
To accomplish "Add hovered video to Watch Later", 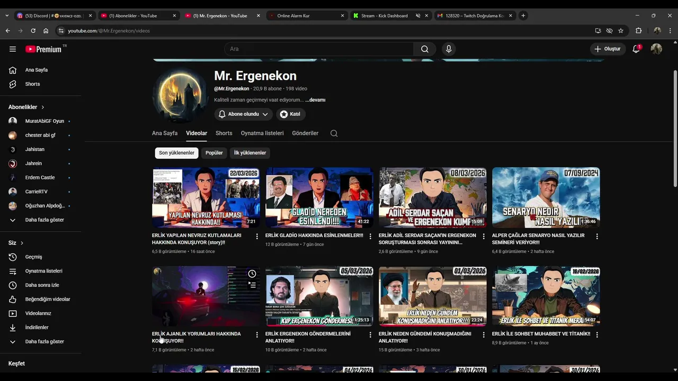I will click(252, 274).
